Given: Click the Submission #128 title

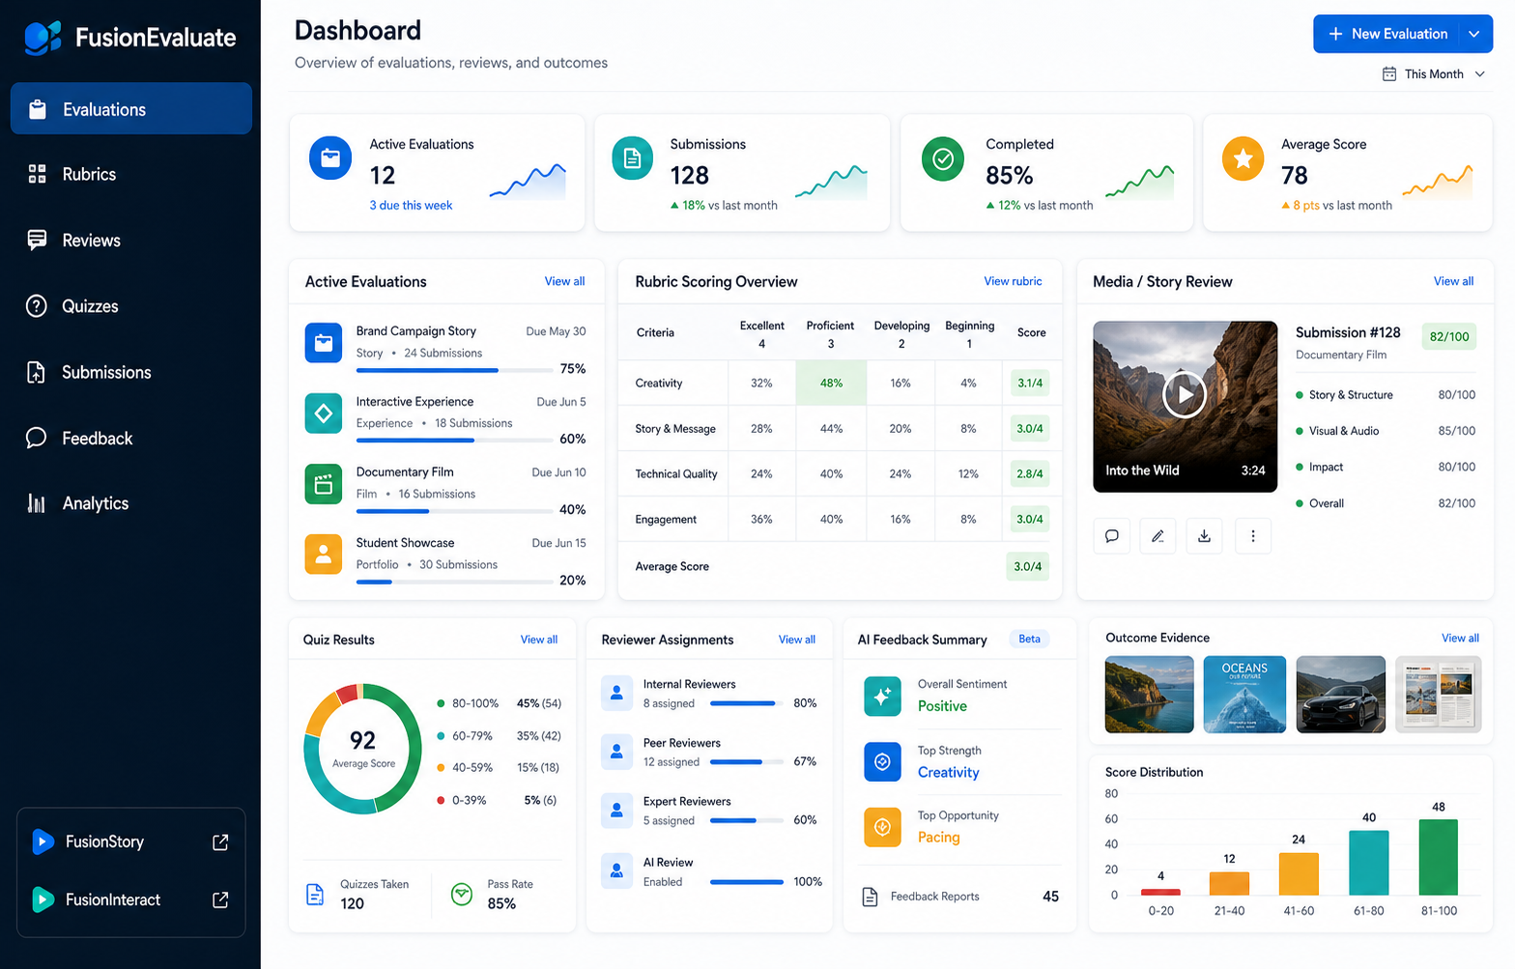Looking at the screenshot, I should click(x=1348, y=332).
